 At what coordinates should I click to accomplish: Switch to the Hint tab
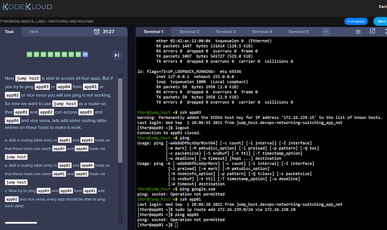(34, 32)
